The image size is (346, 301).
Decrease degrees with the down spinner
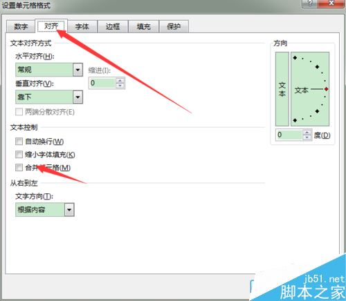[307, 137]
